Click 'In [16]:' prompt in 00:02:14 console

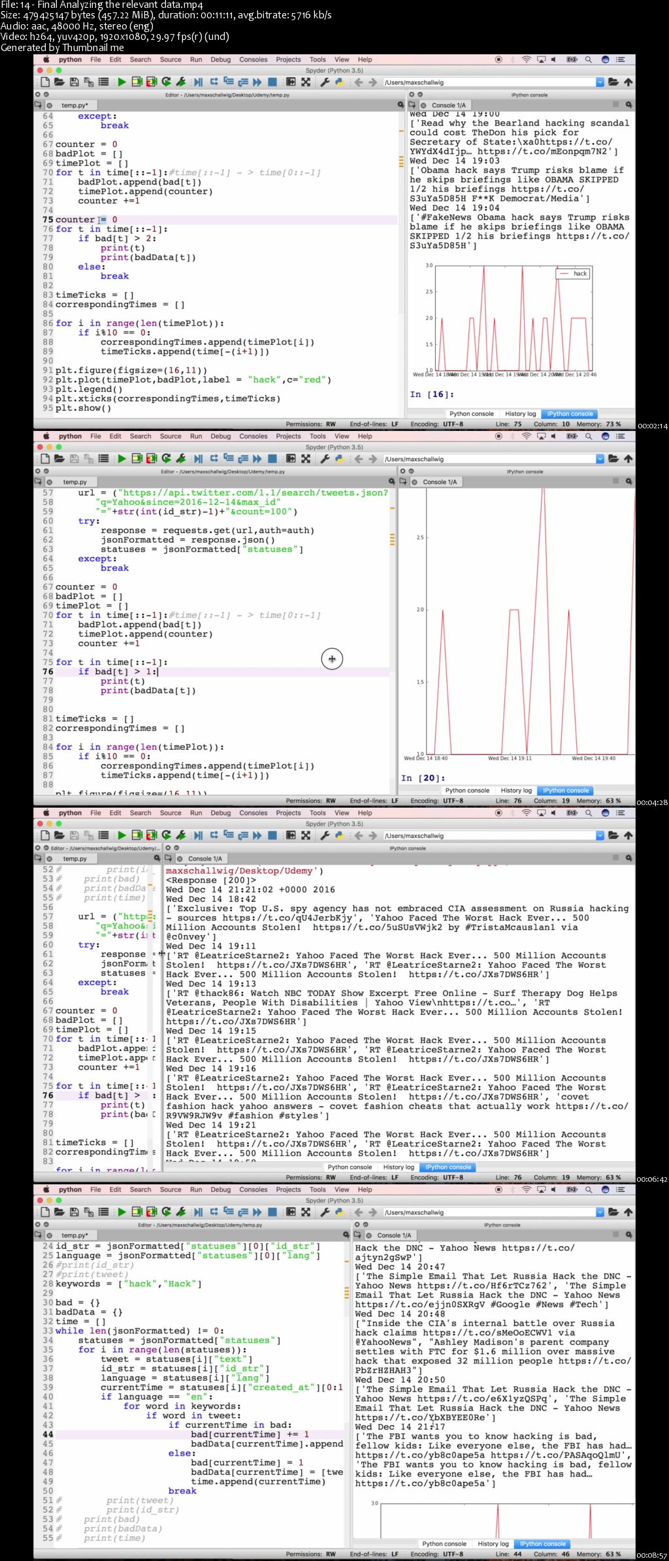click(432, 394)
